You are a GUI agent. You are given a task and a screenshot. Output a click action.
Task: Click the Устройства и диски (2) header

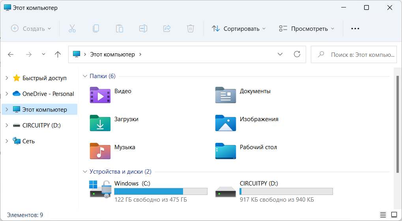click(120, 172)
